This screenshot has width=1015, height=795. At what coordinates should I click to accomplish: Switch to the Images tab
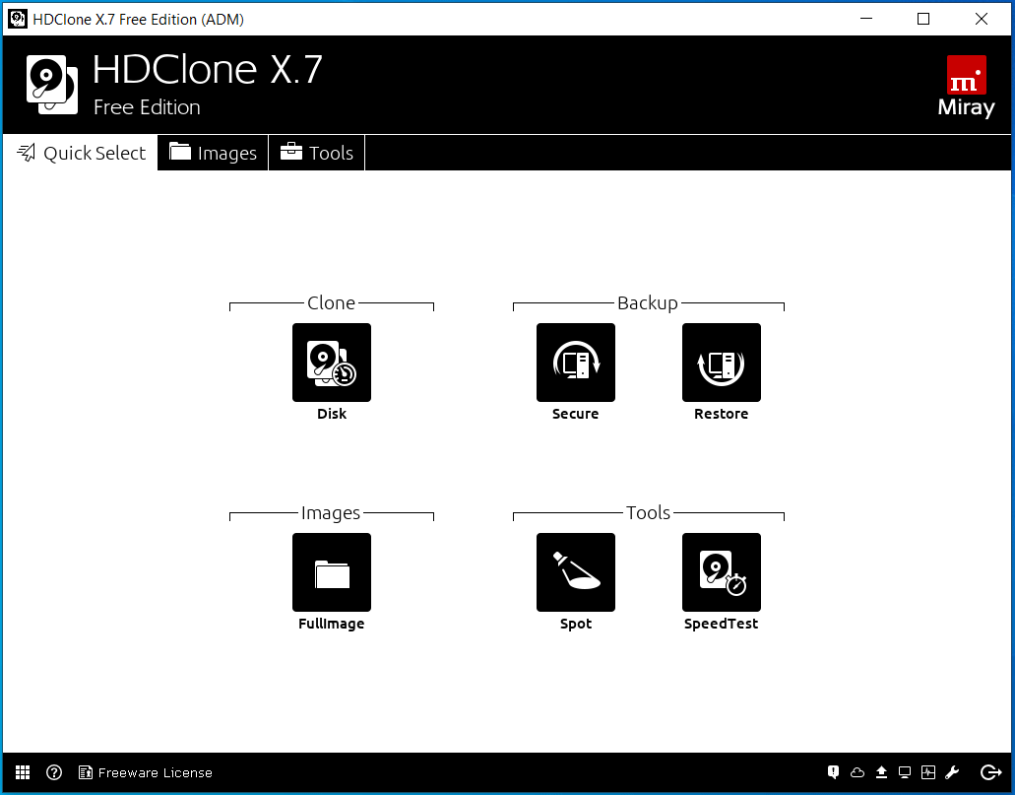(212, 153)
